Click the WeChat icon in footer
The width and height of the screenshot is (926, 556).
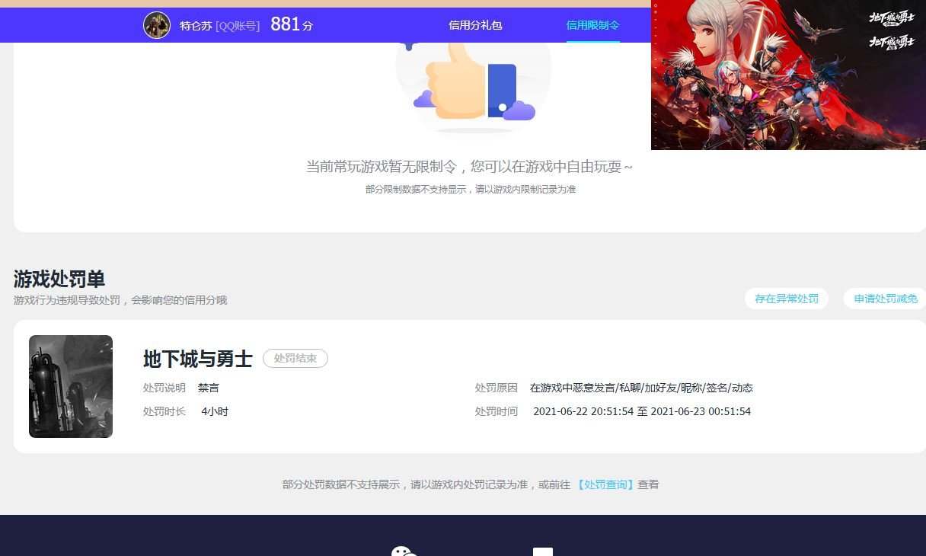404,551
